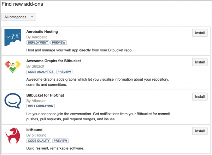The image size is (212, 155).
Task: Click the HipChat speech bubble icon
Action: 13,101
